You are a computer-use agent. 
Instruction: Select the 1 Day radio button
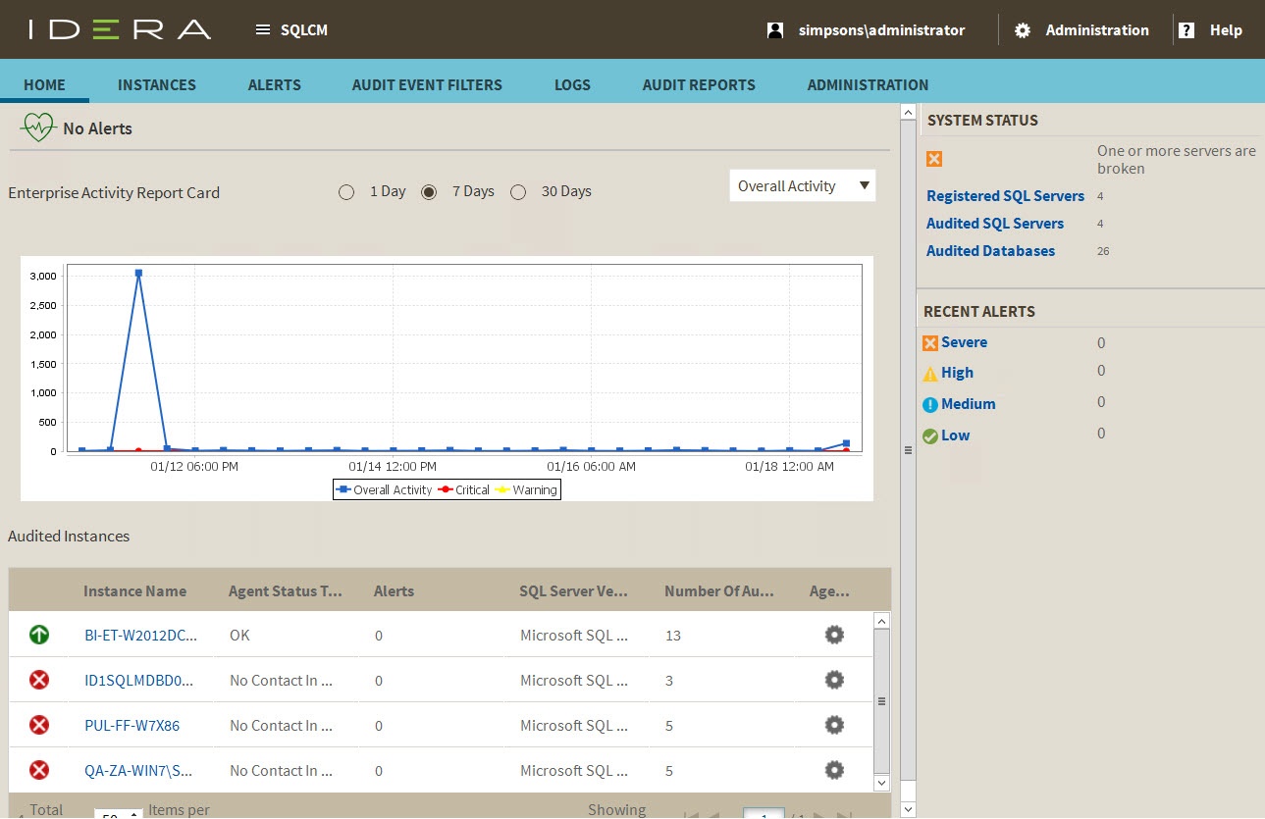[x=346, y=192]
